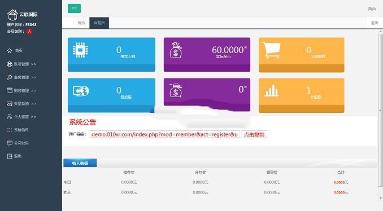Click the globe icon for 账号管理
The height and width of the screenshot is (211, 383).
click(10, 64)
